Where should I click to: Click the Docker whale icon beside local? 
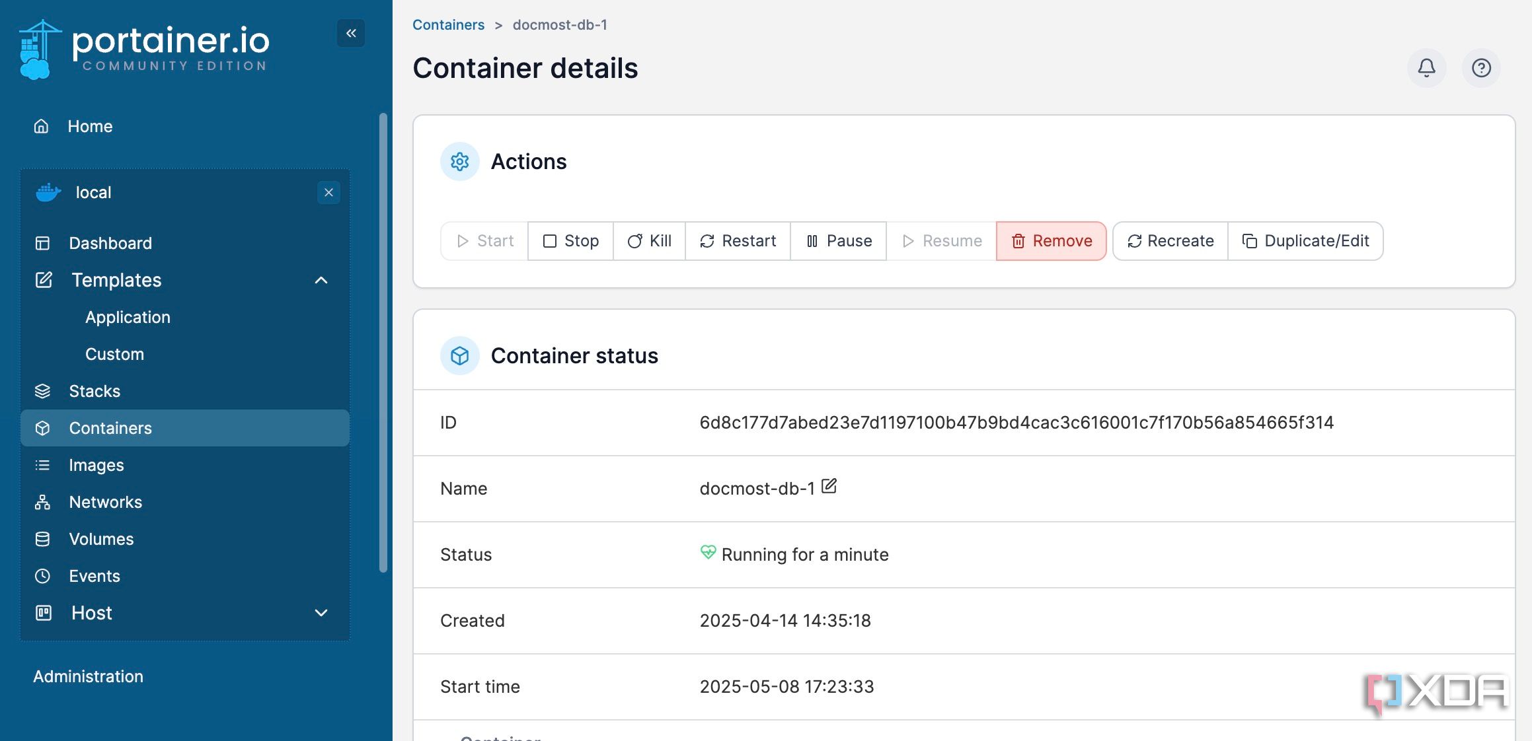click(48, 192)
